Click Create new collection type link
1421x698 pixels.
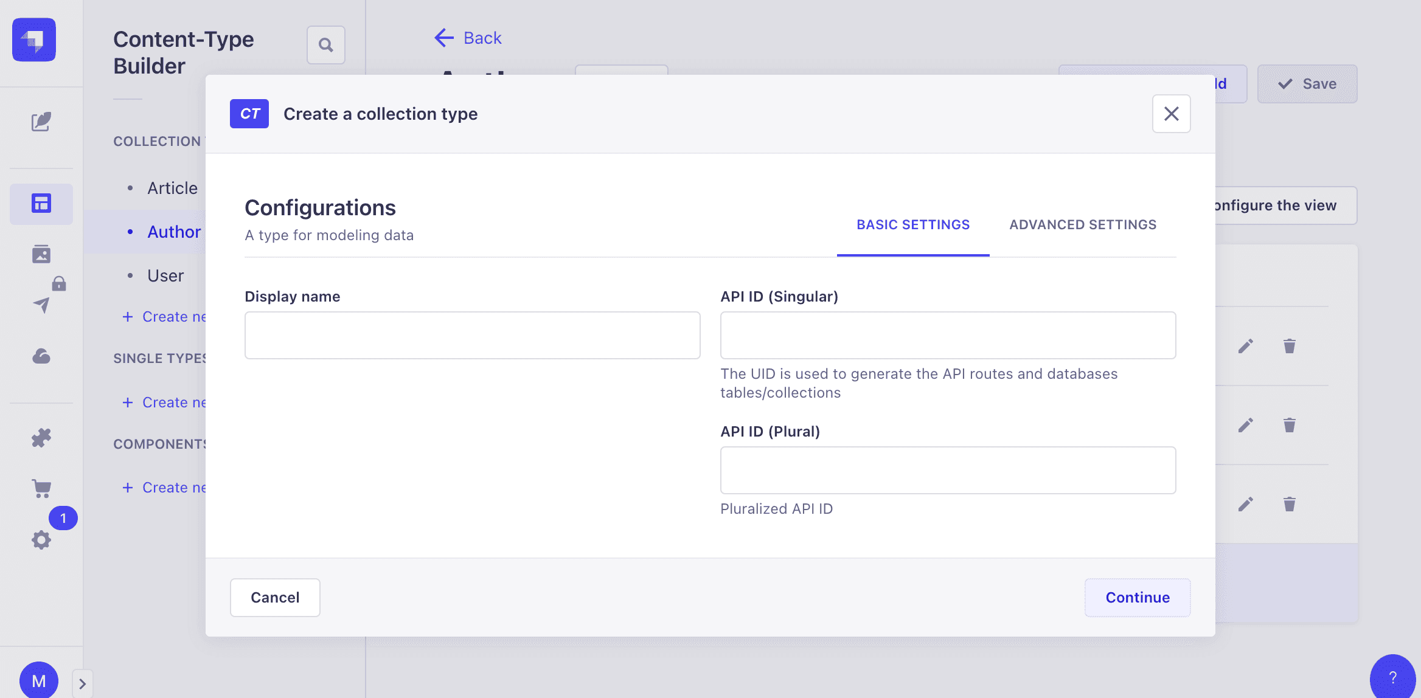point(164,317)
